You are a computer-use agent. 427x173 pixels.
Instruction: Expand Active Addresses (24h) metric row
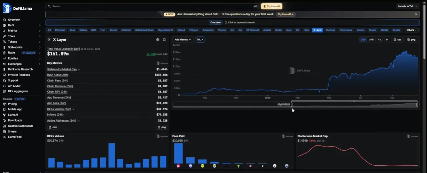(78, 121)
